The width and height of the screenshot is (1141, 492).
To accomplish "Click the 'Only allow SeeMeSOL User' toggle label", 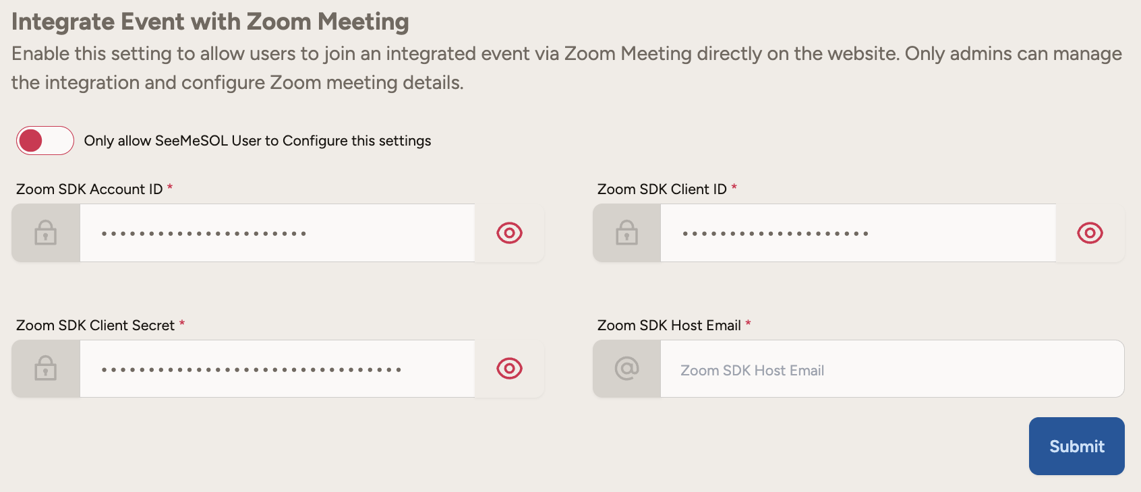I will (x=257, y=141).
